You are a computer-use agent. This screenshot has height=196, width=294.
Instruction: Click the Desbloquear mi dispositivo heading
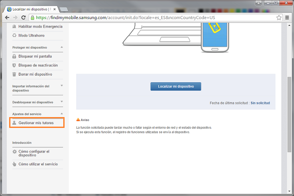[x=32, y=102]
